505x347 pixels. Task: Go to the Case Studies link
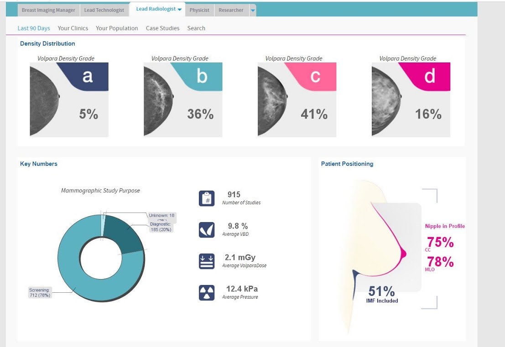coord(162,28)
